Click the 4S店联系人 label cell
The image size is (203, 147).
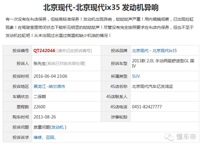116,97
